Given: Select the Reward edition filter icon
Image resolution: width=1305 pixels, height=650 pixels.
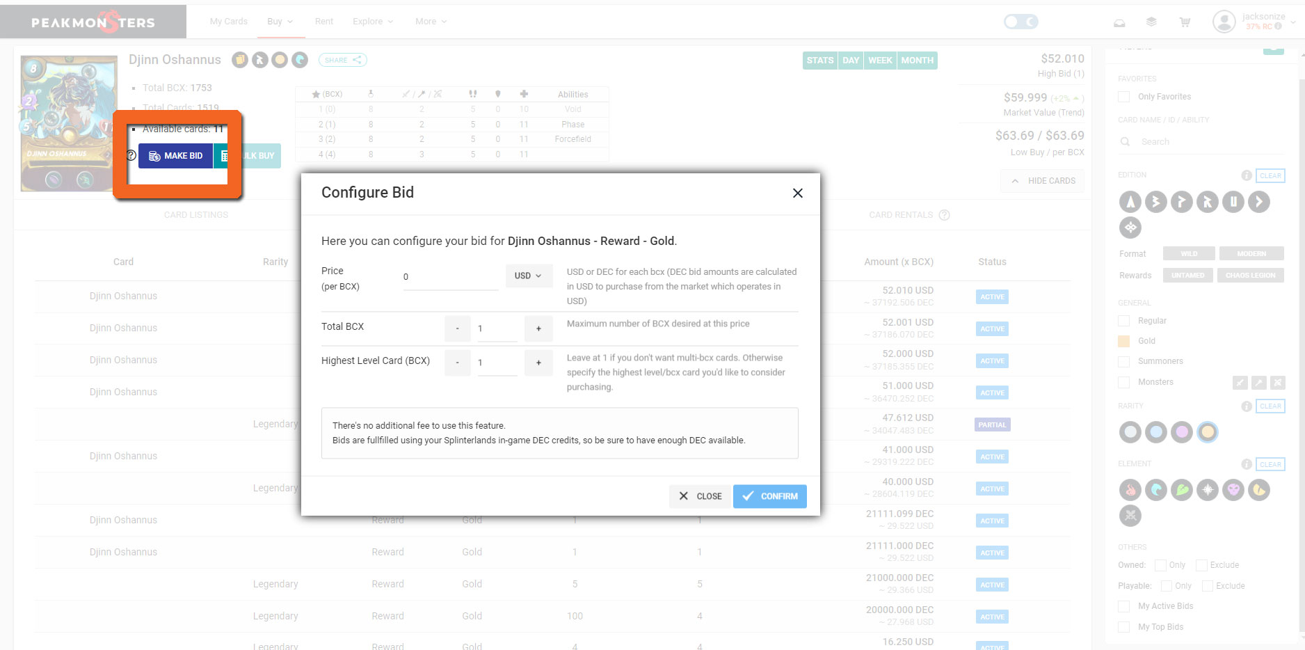Looking at the screenshot, I should [x=1208, y=202].
